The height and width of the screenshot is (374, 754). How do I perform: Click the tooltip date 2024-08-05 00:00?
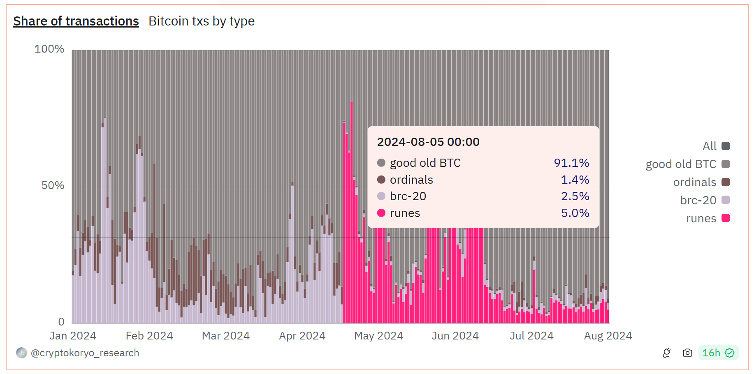pos(428,142)
